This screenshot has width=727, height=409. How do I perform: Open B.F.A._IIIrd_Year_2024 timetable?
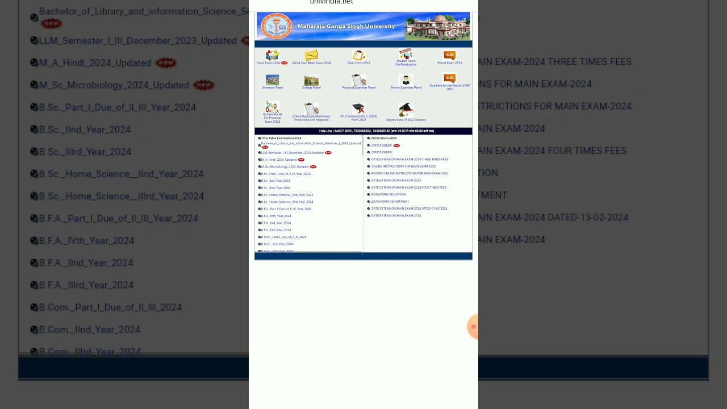[276, 230]
